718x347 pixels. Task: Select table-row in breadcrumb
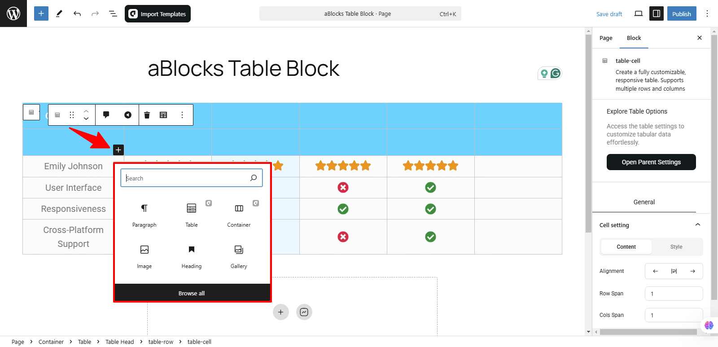(x=161, y=342)
